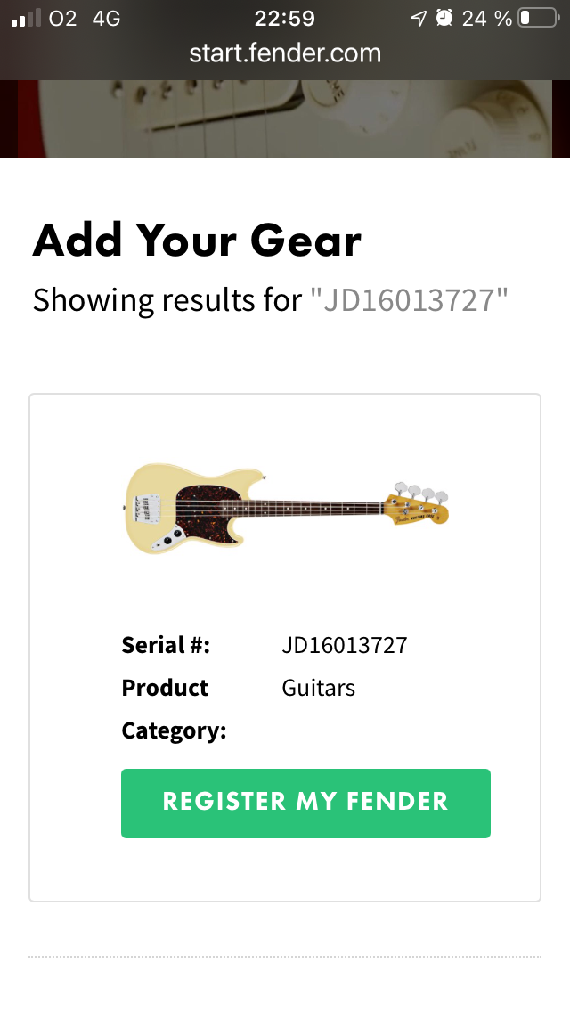570x1012 pixels.
Task: Click the Add Your Gear heading
Action: click(197, 241)
